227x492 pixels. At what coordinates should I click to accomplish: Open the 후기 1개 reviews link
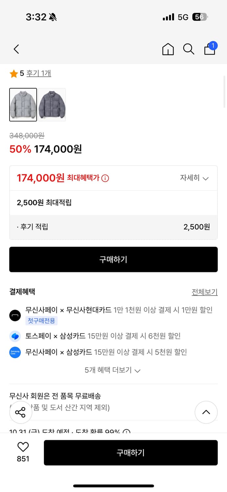click(x=38, y=73)
